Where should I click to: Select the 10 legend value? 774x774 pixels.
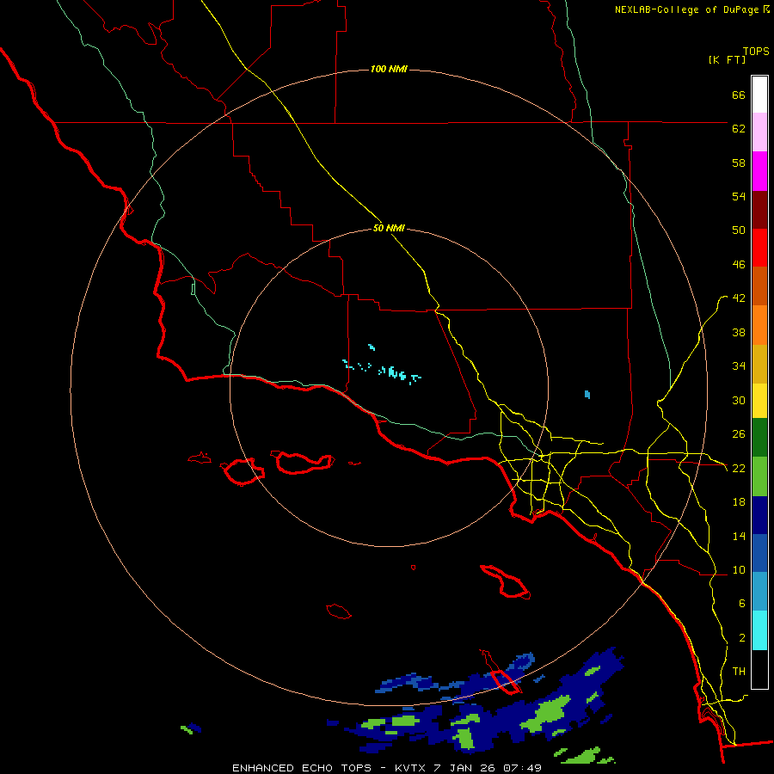(x=739, y=569)
